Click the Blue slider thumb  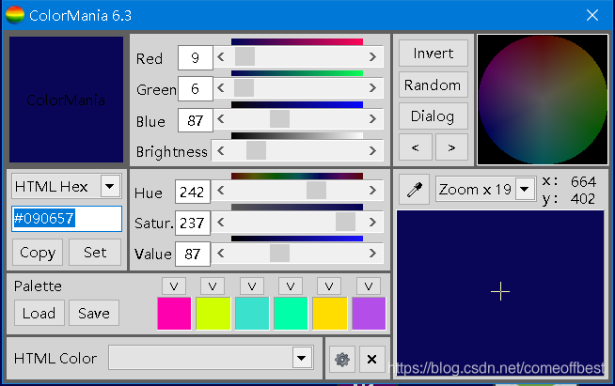(x=279, y=118)
